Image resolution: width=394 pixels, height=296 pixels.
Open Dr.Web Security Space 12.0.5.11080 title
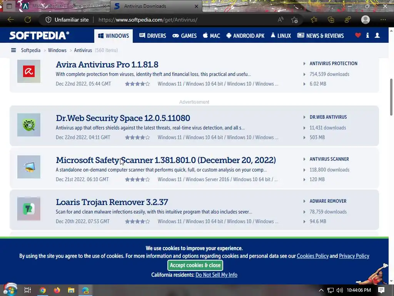pyautogui.click(x=123, y=118)
